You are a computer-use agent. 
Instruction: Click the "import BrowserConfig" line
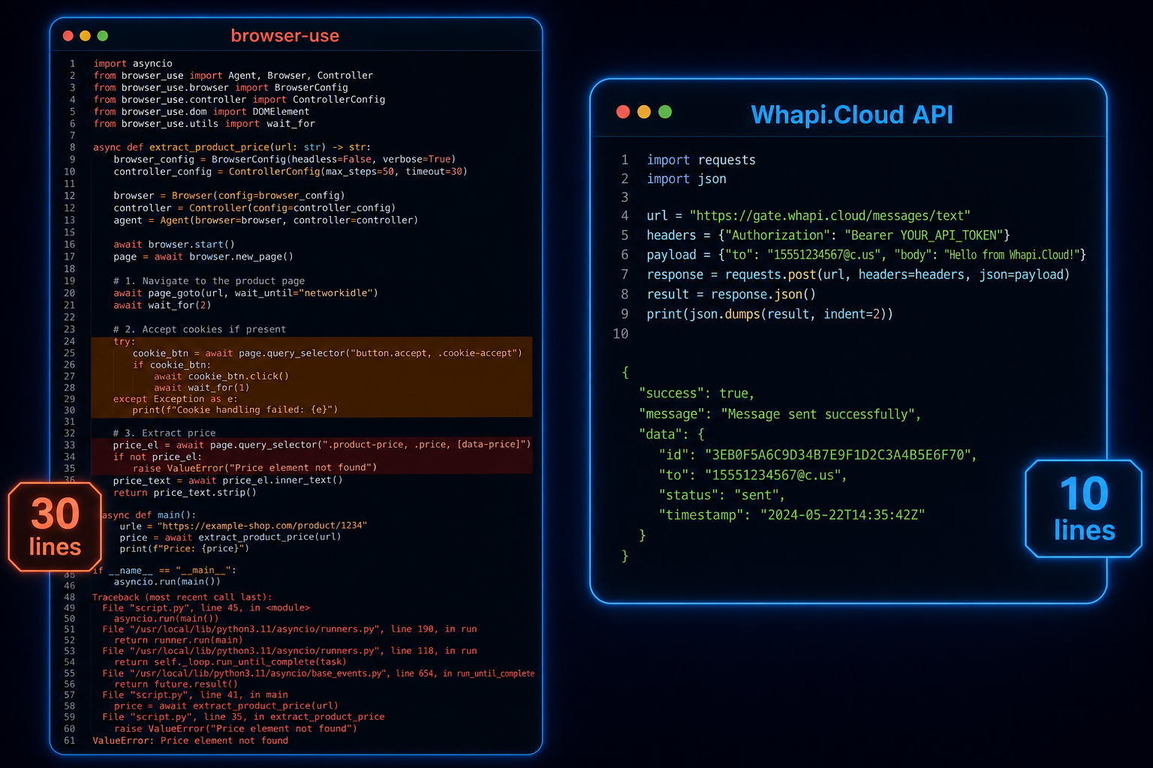pyautogui.click(x=221, y=88)
